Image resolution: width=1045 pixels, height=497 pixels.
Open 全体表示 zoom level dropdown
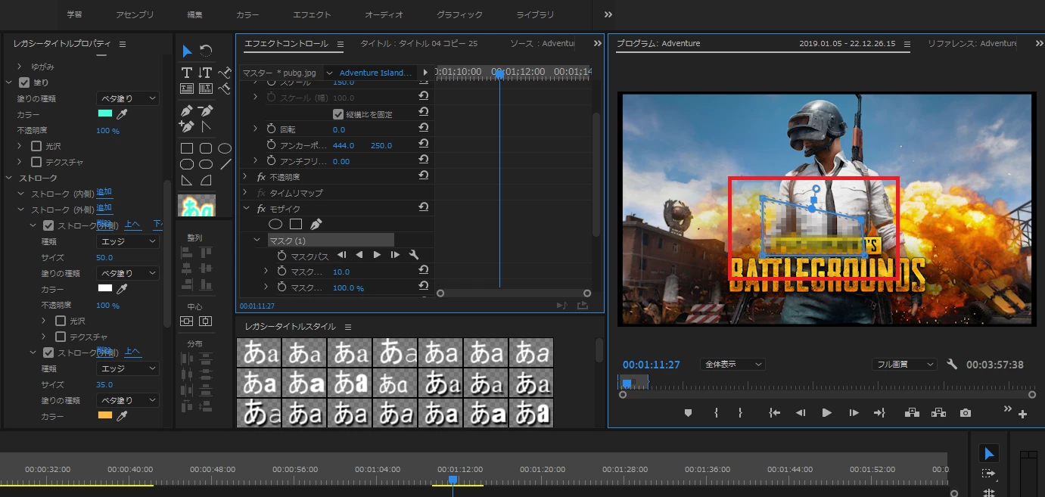click(x=732, y=365)
